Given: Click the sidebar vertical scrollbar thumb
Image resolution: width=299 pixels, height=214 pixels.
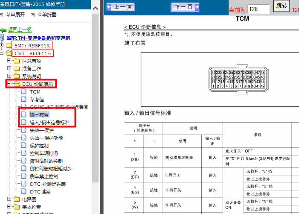Looking at the screenshot, I should tap(96, 98).
